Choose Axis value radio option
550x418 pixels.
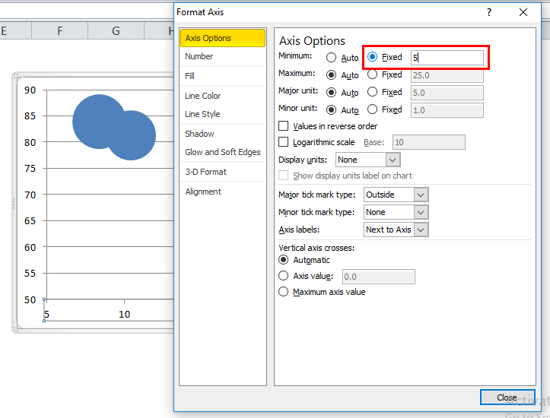click(x=283, y=276)
